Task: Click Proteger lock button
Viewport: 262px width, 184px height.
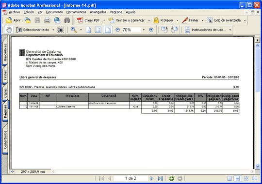Action: click(164, 20)
